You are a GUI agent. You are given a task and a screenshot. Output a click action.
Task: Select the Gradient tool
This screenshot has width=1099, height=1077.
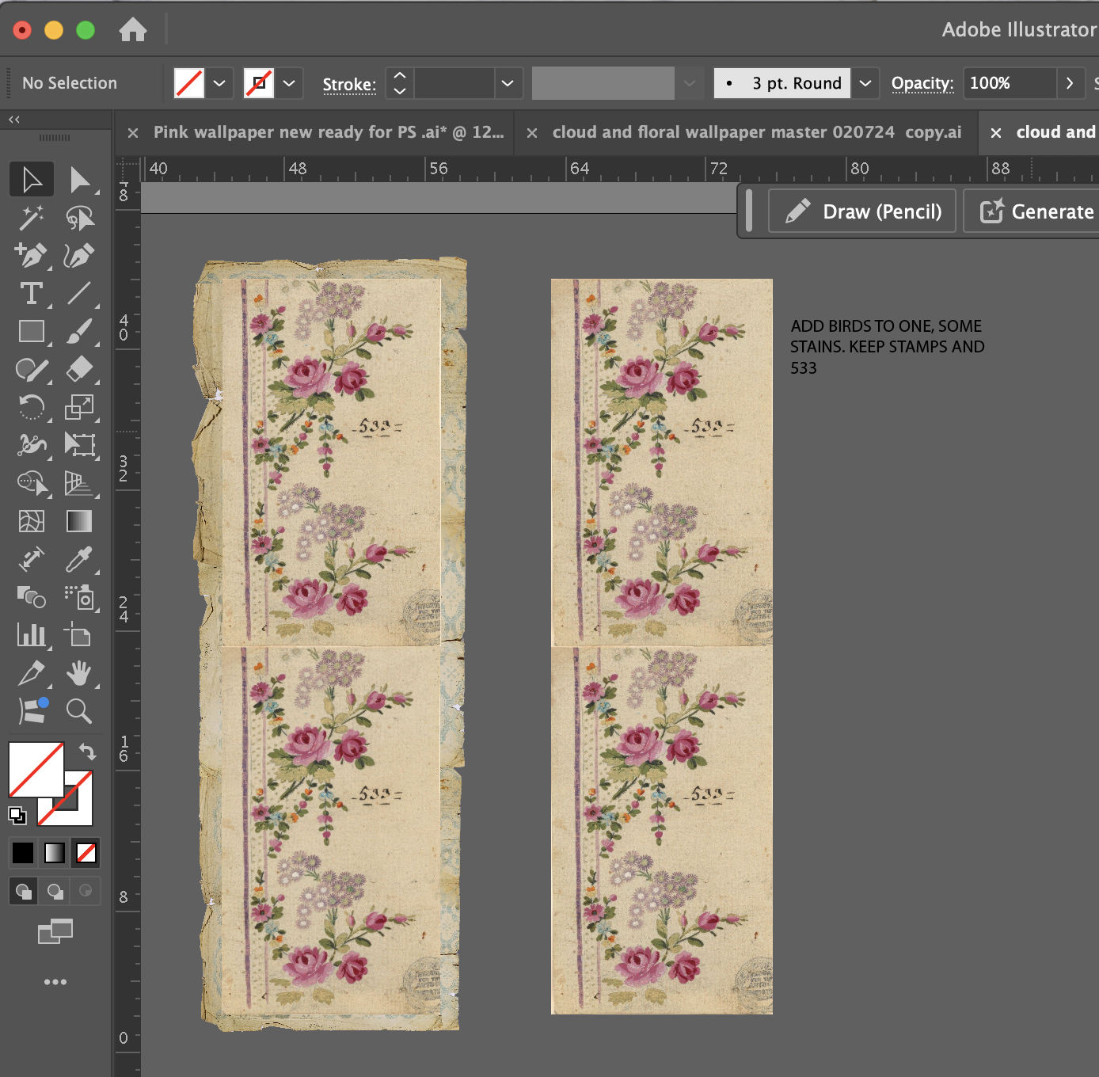[79, 521]
